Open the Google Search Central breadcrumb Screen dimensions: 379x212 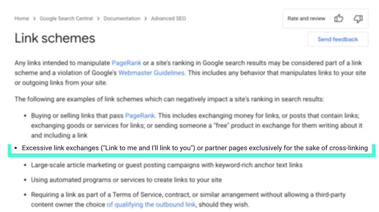pos(66,19)
